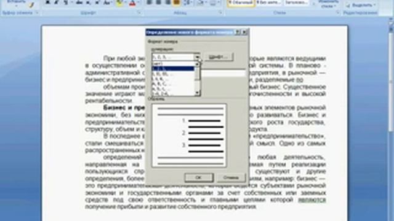Open the Стили group dialog launcher
The image size is (394, 221).
(x=338, y=12)
